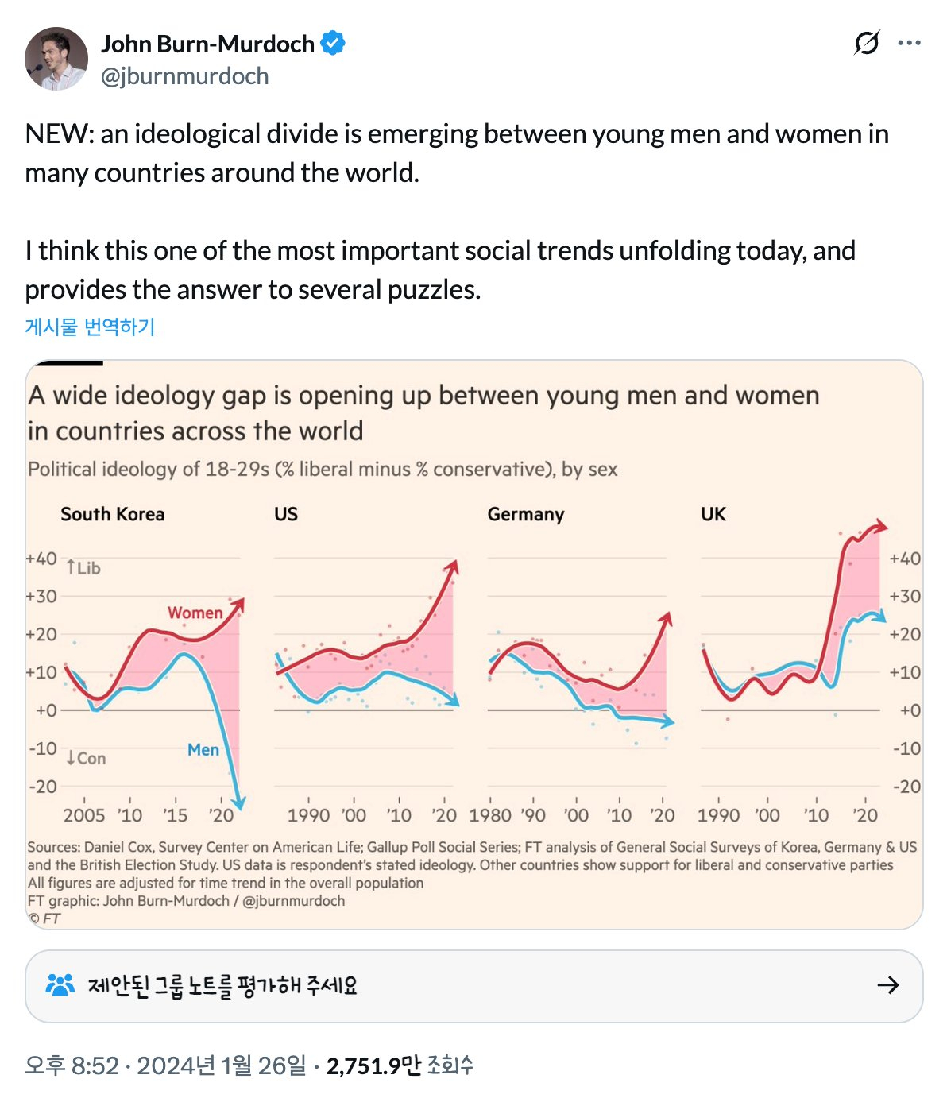Click the John Burn-Murdoch display name
This screenshot has width=947, height=1106.
pos(207,44)
